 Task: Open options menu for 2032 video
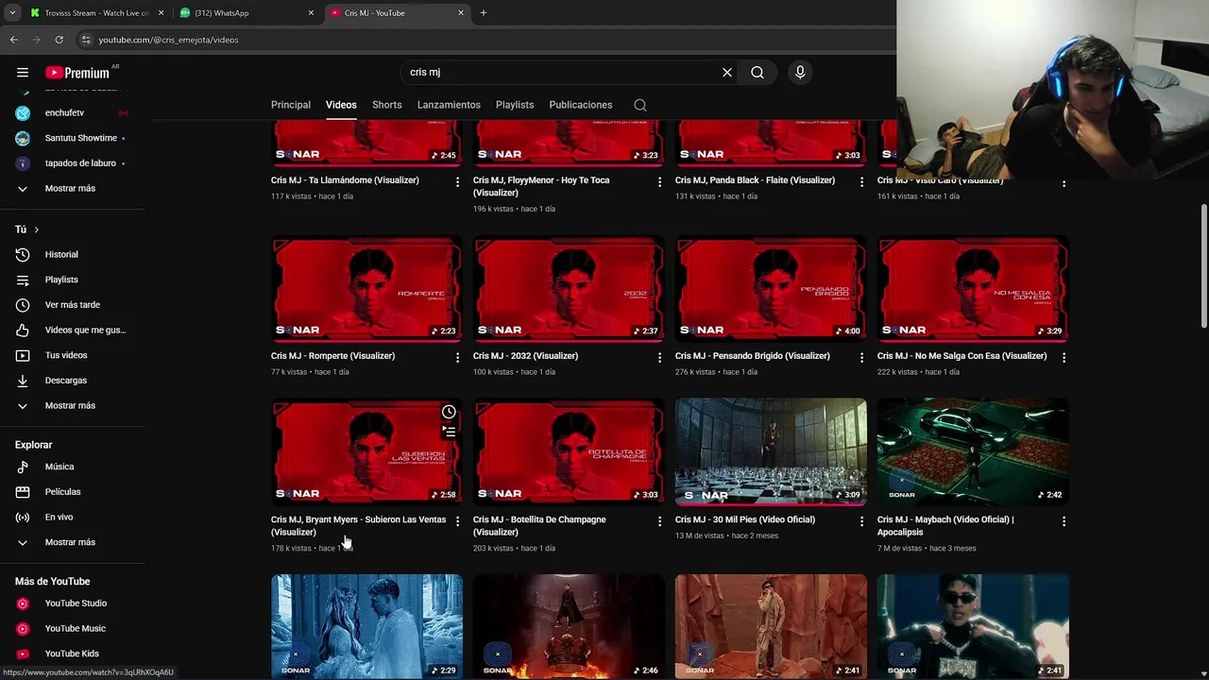(x=659, y=357)
